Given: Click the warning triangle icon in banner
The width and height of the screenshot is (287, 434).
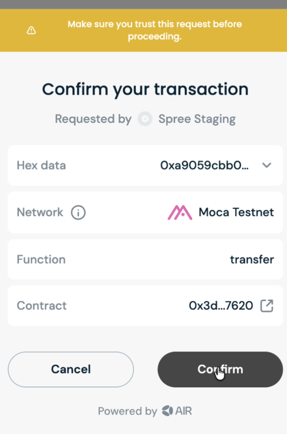Looking at the screenshot, I should pyautogui.click(x=31, y=30).
